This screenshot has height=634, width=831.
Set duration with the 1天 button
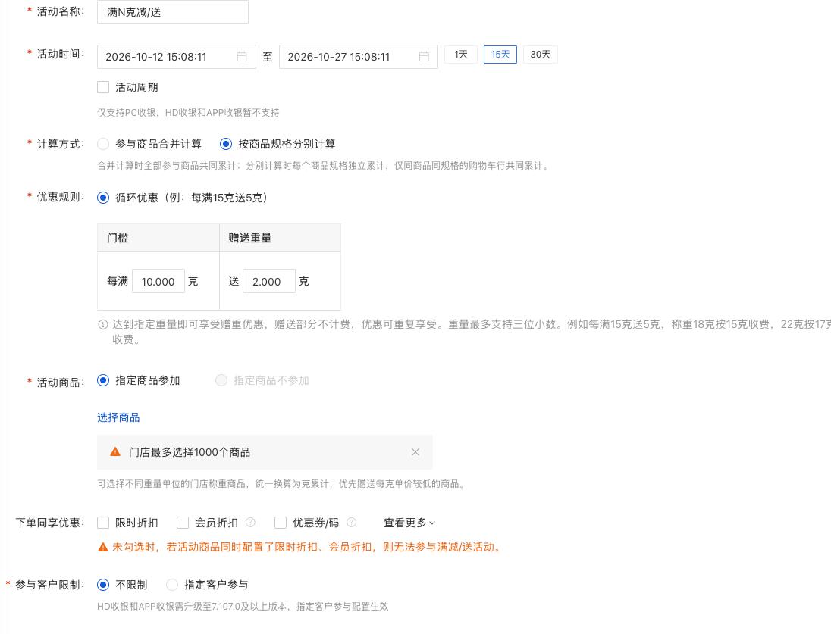461,55
